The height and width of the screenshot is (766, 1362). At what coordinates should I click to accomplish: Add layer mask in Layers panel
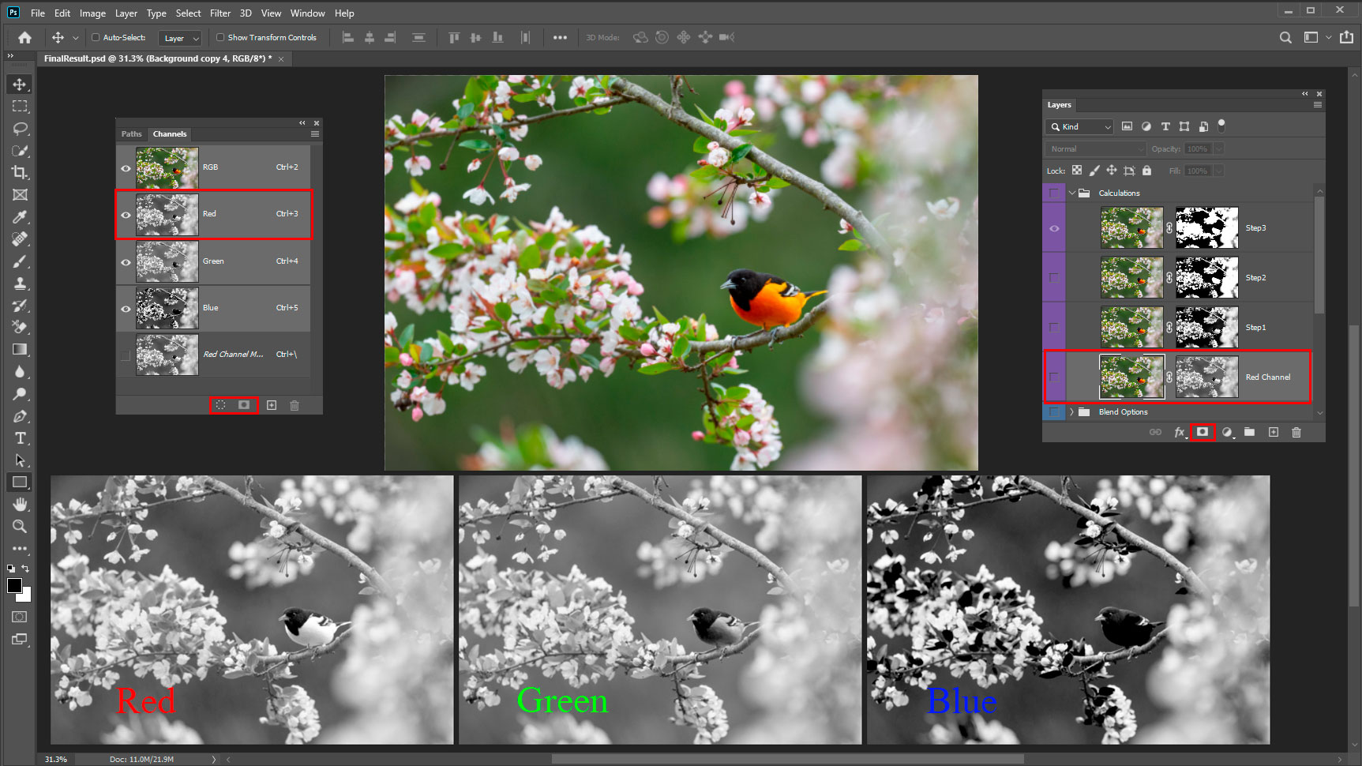click(x=1202, y=432)
